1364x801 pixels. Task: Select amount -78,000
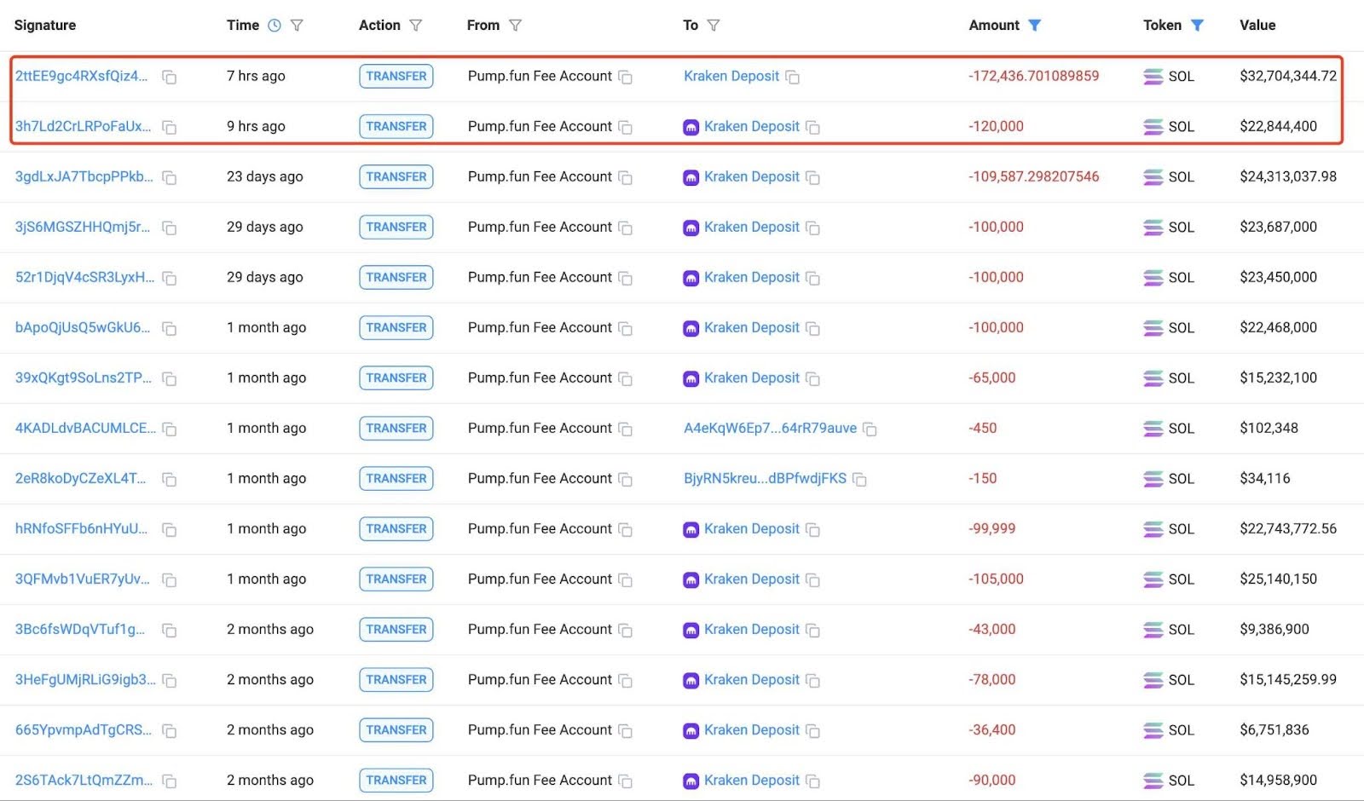click(x=991, y=679)
